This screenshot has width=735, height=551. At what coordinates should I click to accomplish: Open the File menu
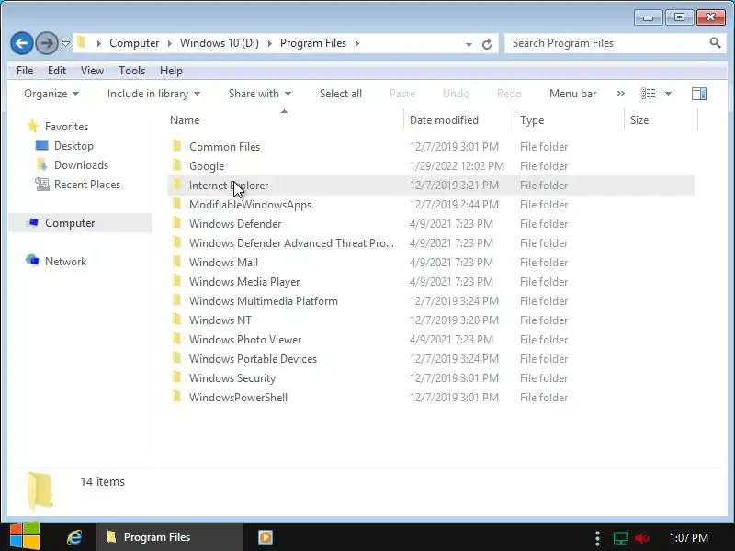tap(25, 71)
